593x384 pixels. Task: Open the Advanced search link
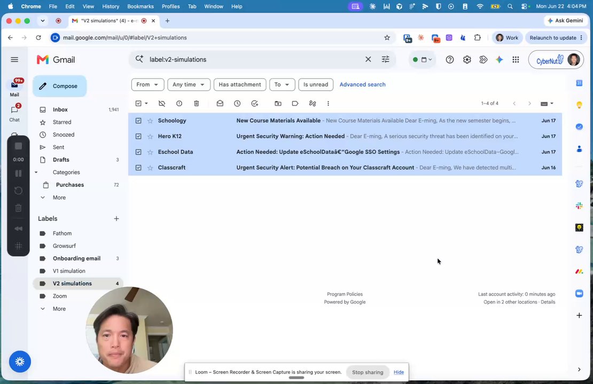pos(362,85)
